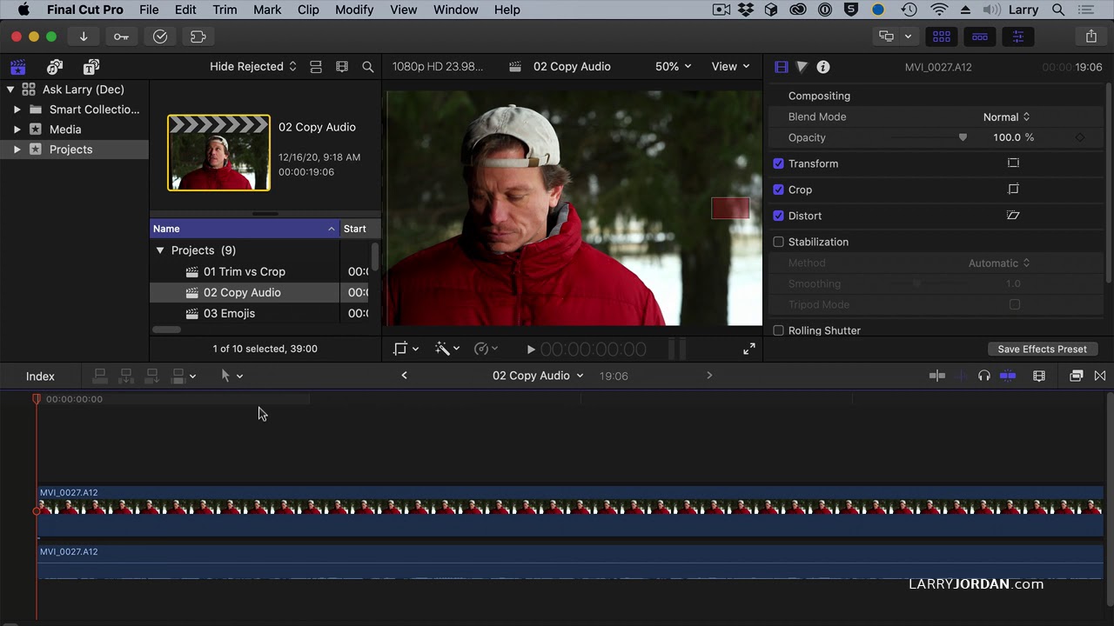Select MVI_0027.A12 video clip in timeline
Viewport: 1114px width, 626px height.
tap(570, 511)
